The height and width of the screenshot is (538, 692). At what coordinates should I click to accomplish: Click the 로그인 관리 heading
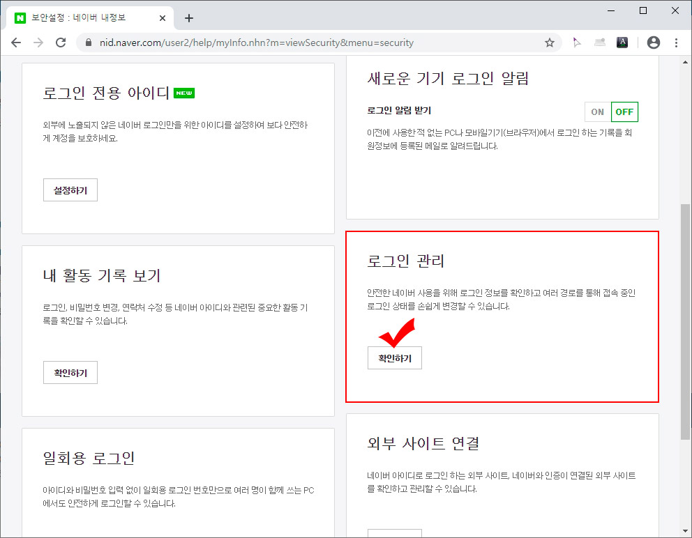(x=405, y=261)
